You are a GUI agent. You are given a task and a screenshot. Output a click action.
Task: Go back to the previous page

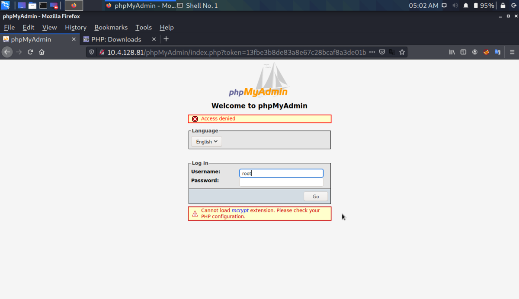[7, 52]
